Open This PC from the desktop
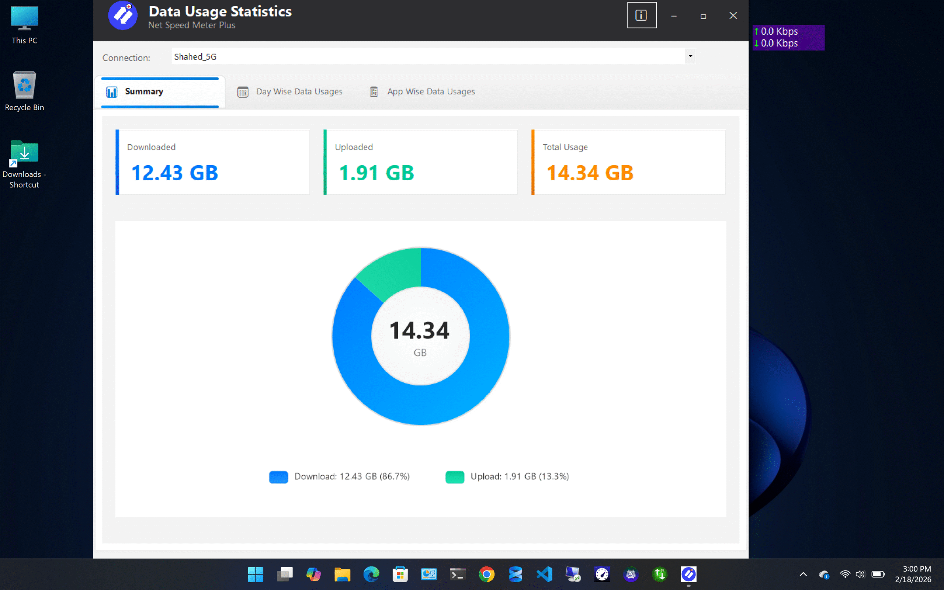944x590 pixels. click(24, 18)
